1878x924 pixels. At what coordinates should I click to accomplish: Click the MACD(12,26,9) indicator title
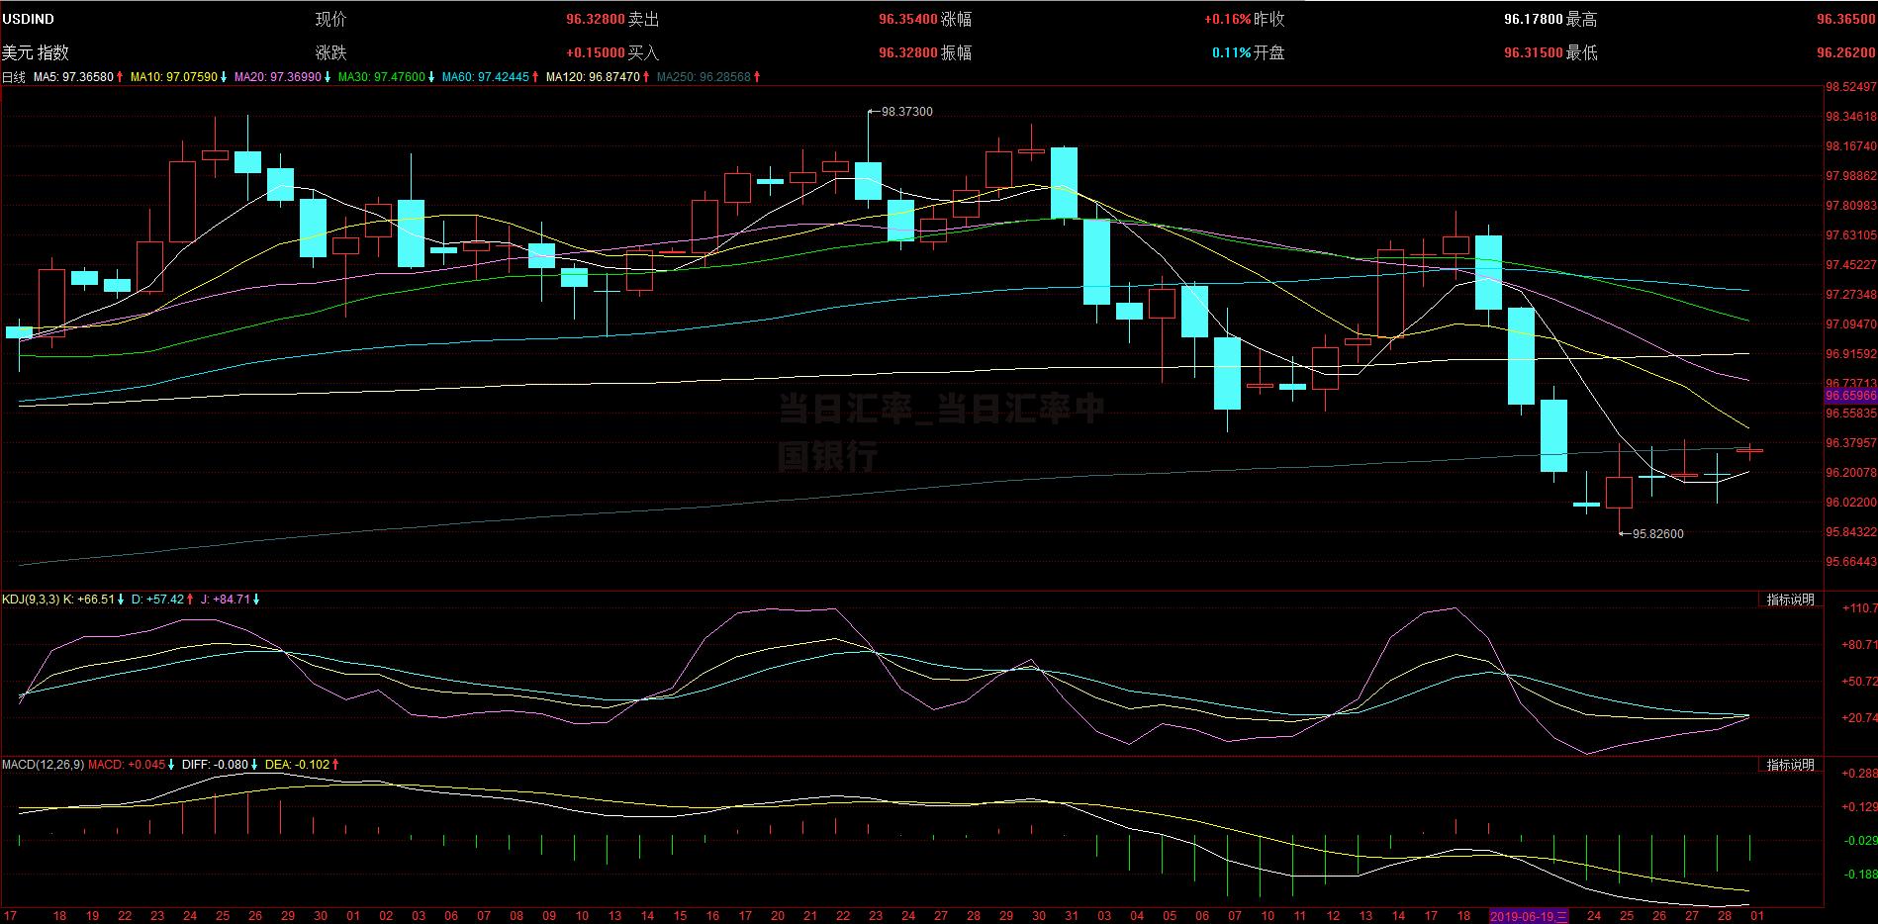[43, 765]
